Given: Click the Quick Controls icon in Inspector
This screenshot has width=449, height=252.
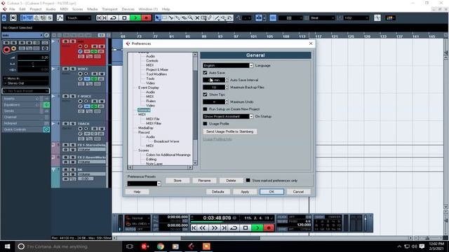Looking at the screenshot, I should (46, 129).
